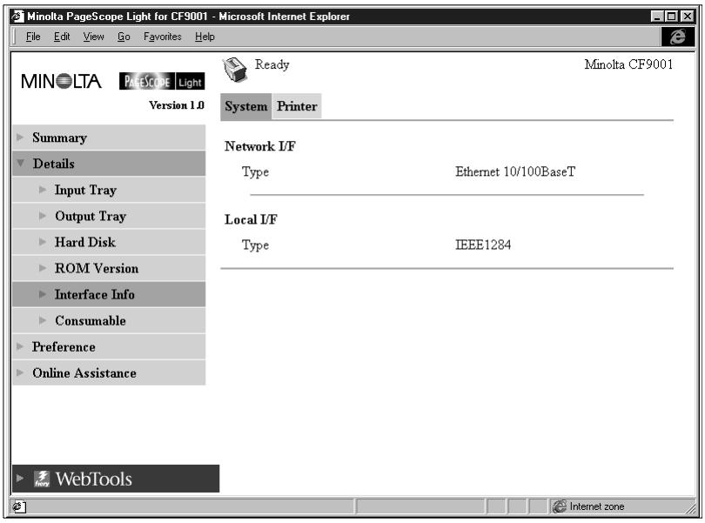This screenshot has width=705, height=523.
Task: Click the Local I/F heading
Action: point(251,219)
